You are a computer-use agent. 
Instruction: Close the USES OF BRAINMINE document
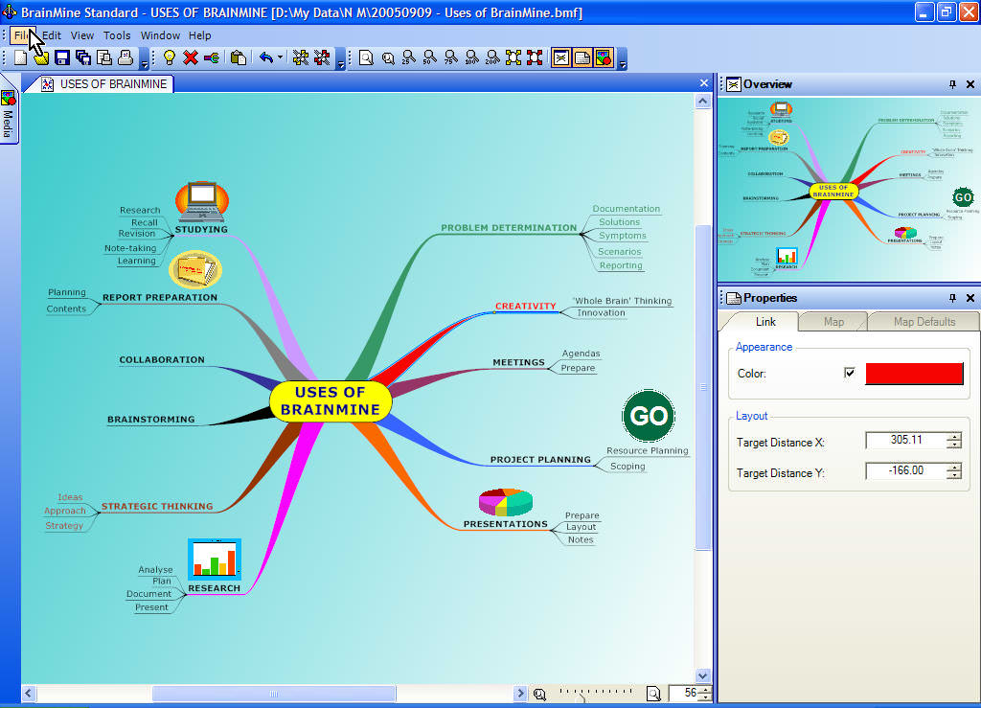coord(704,83)
